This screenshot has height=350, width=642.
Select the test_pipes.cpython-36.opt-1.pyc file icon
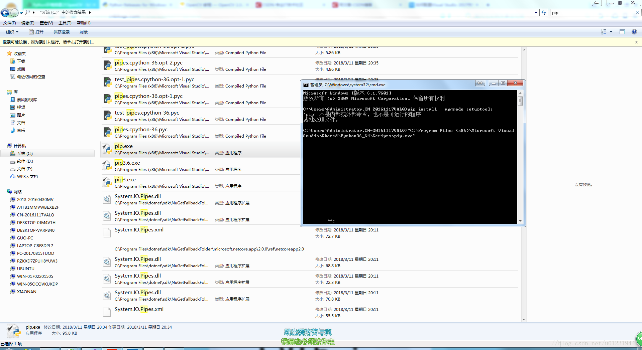107,82
